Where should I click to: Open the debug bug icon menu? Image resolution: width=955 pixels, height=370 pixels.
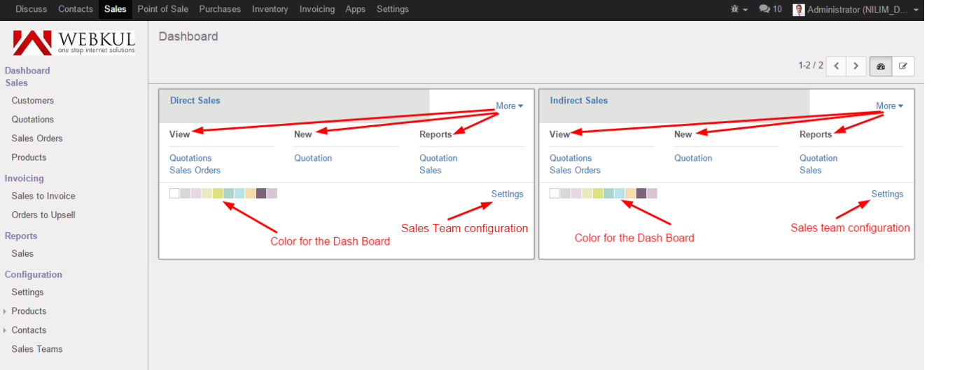[739, 10]
